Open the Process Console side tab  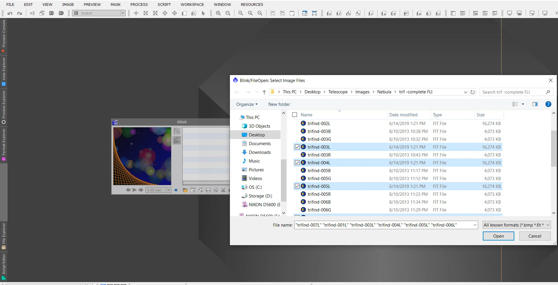[x=3, y=36]
